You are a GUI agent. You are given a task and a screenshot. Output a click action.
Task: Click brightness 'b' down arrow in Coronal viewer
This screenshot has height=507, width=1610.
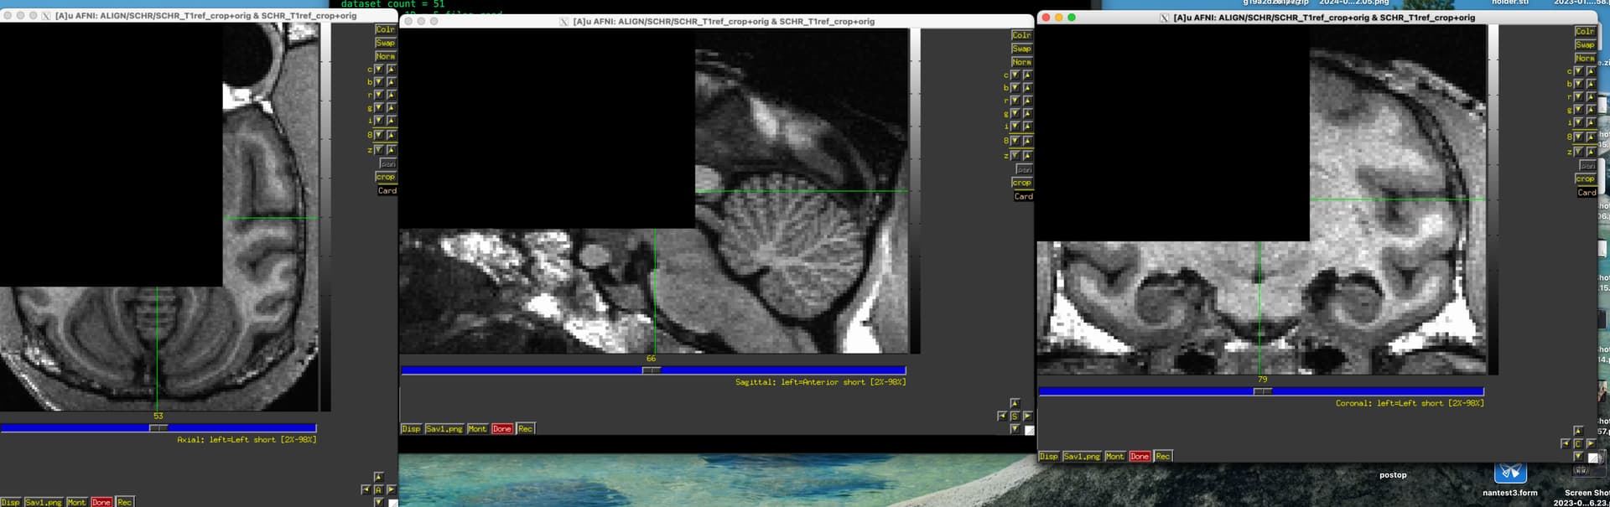pos(1578,84)
